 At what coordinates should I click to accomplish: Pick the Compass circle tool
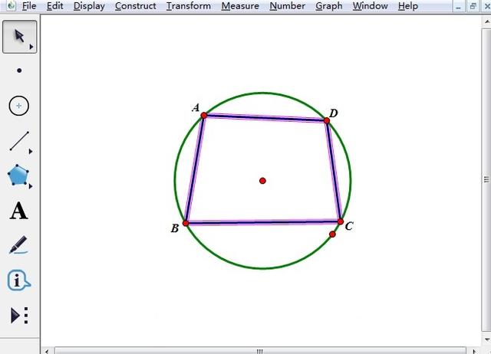pyautogui.click(x=18, y=106)
